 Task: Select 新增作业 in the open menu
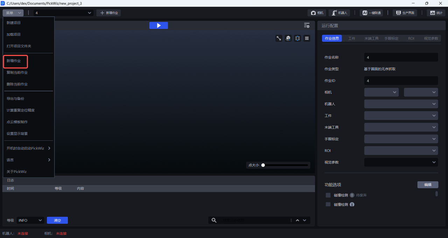coord(14,61)
